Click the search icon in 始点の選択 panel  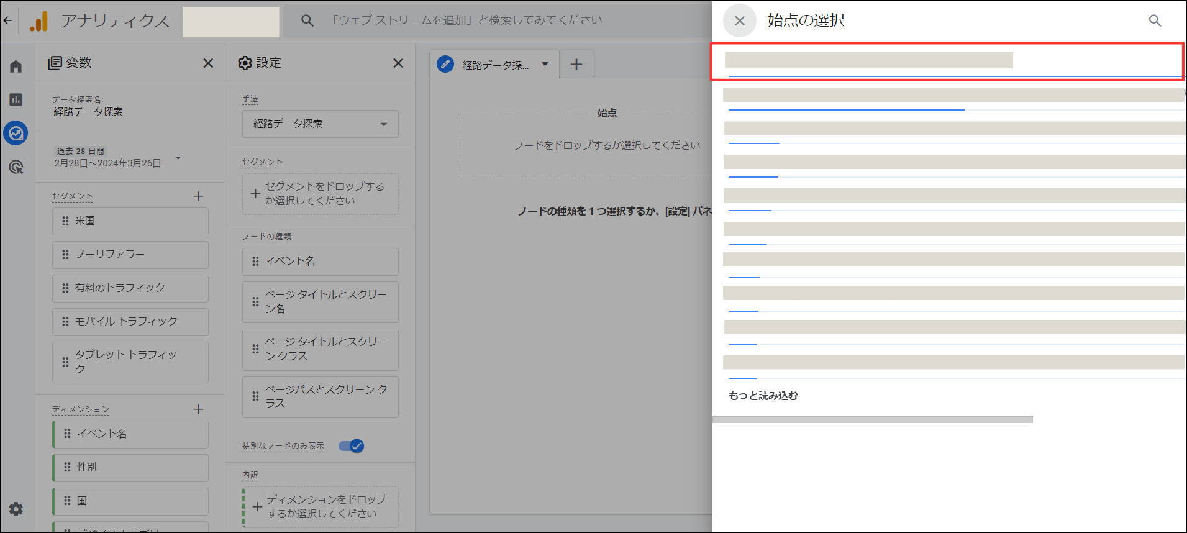click(x=1155, y=20)
